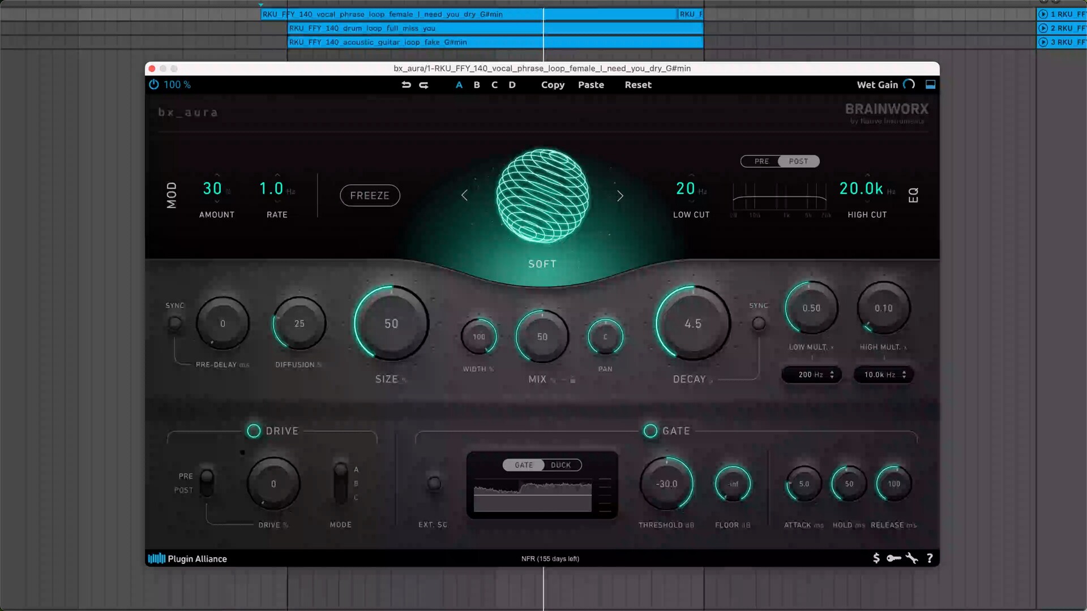Open the license key icon
The width and height of the screenshot is (1087, 611).
coord(893,558)
